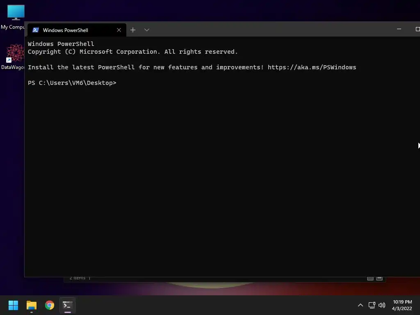Open the Windows Start menu

13,305
